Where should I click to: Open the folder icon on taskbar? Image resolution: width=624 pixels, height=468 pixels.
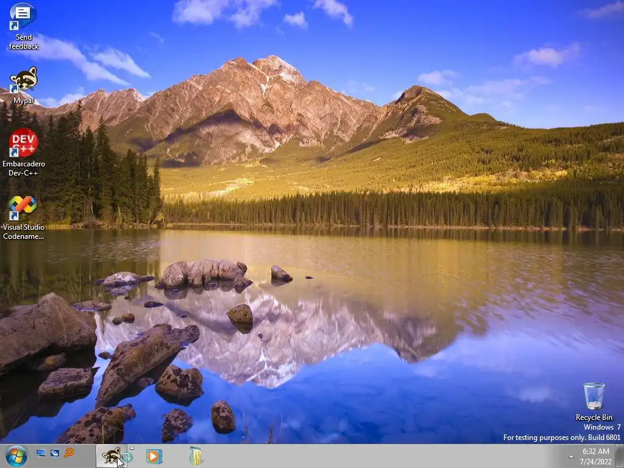195,456
